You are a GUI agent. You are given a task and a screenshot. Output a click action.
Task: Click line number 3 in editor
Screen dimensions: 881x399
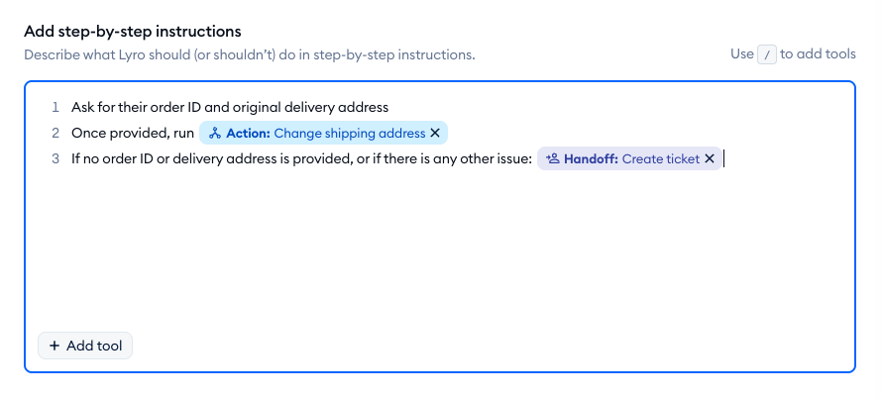click(55, 158)
